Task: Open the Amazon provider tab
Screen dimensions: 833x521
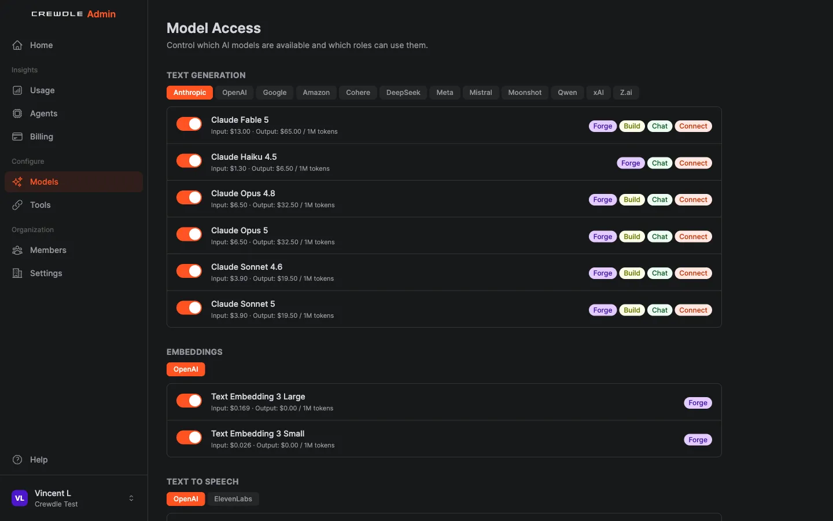Action: click(x=316, y=93)
